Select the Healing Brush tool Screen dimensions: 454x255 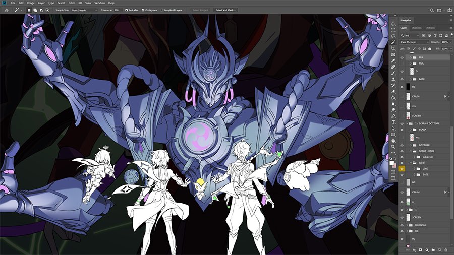(x=393, y=67)
